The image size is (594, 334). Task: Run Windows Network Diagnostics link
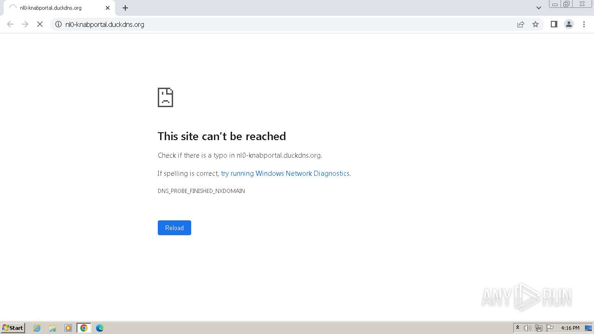click(x=285, y=173)
